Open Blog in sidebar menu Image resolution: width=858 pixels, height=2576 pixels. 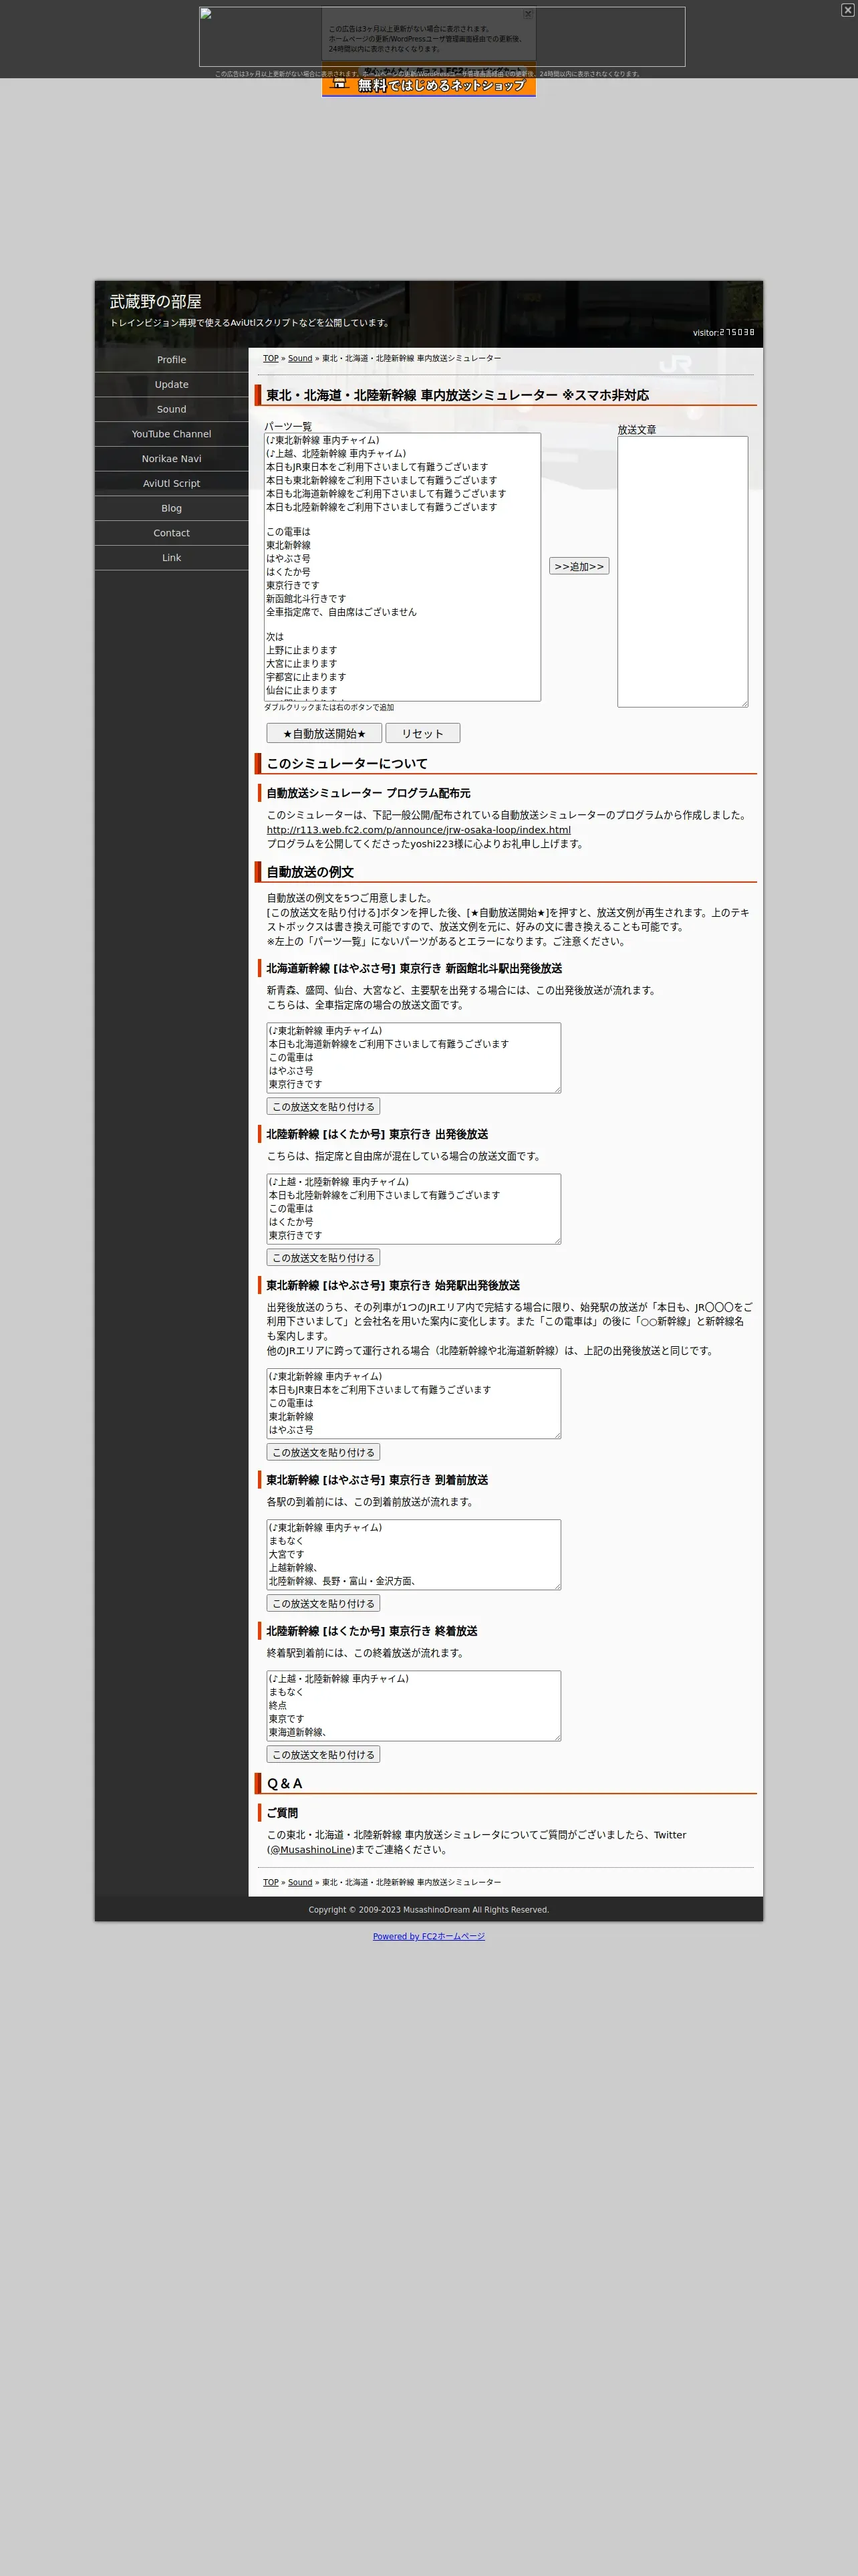coord(172,508)
